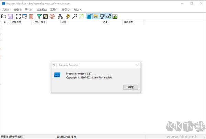The height and width of the screenshot is (139, 206).
Task: Open the 文件(F) menu
Action: 6,10
